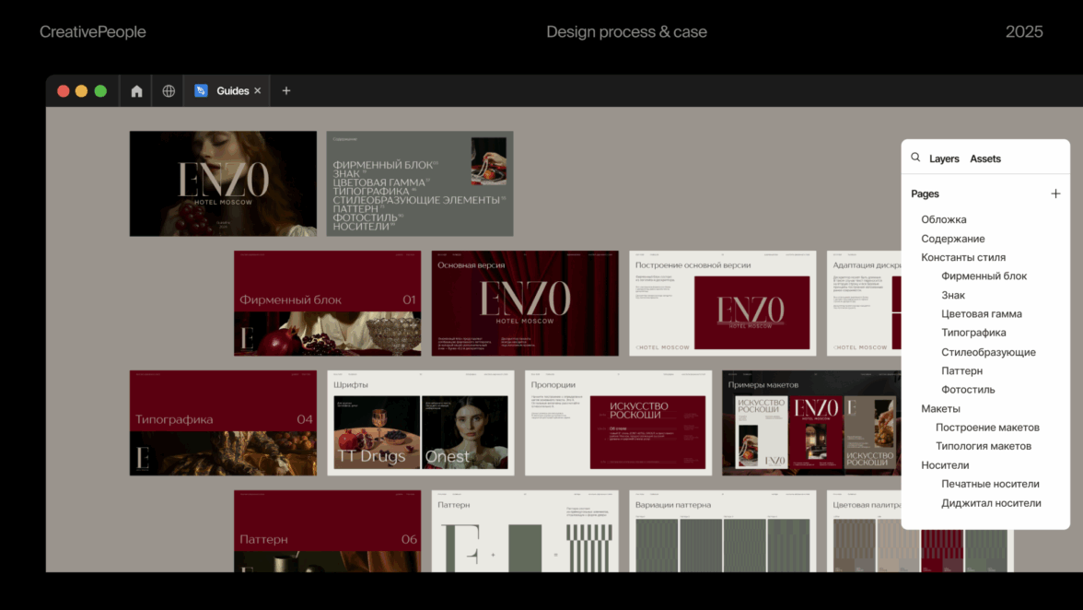
Task: Open the Фотостиль page
Action: (x=968, y=390)
